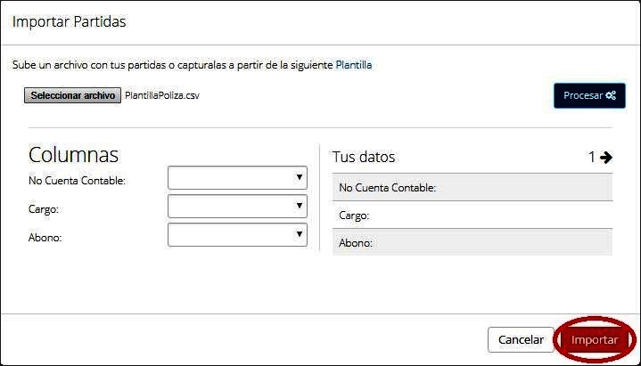Select the Abono row under Tus datos

473,242
